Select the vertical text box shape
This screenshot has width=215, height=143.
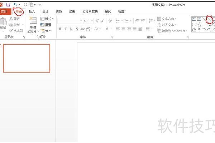coord(199,19)
